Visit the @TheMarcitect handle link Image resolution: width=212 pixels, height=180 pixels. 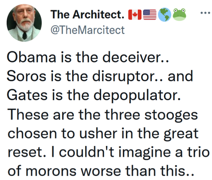(x=87, y=30)
